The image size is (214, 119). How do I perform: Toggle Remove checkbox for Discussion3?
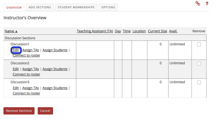click(x=199, y=82)
